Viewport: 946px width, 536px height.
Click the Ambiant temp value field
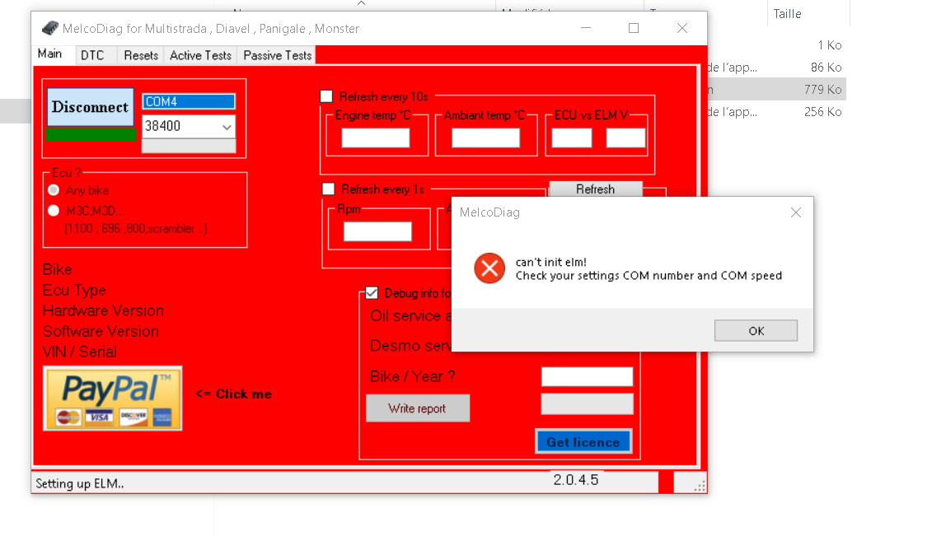point(485,138)
